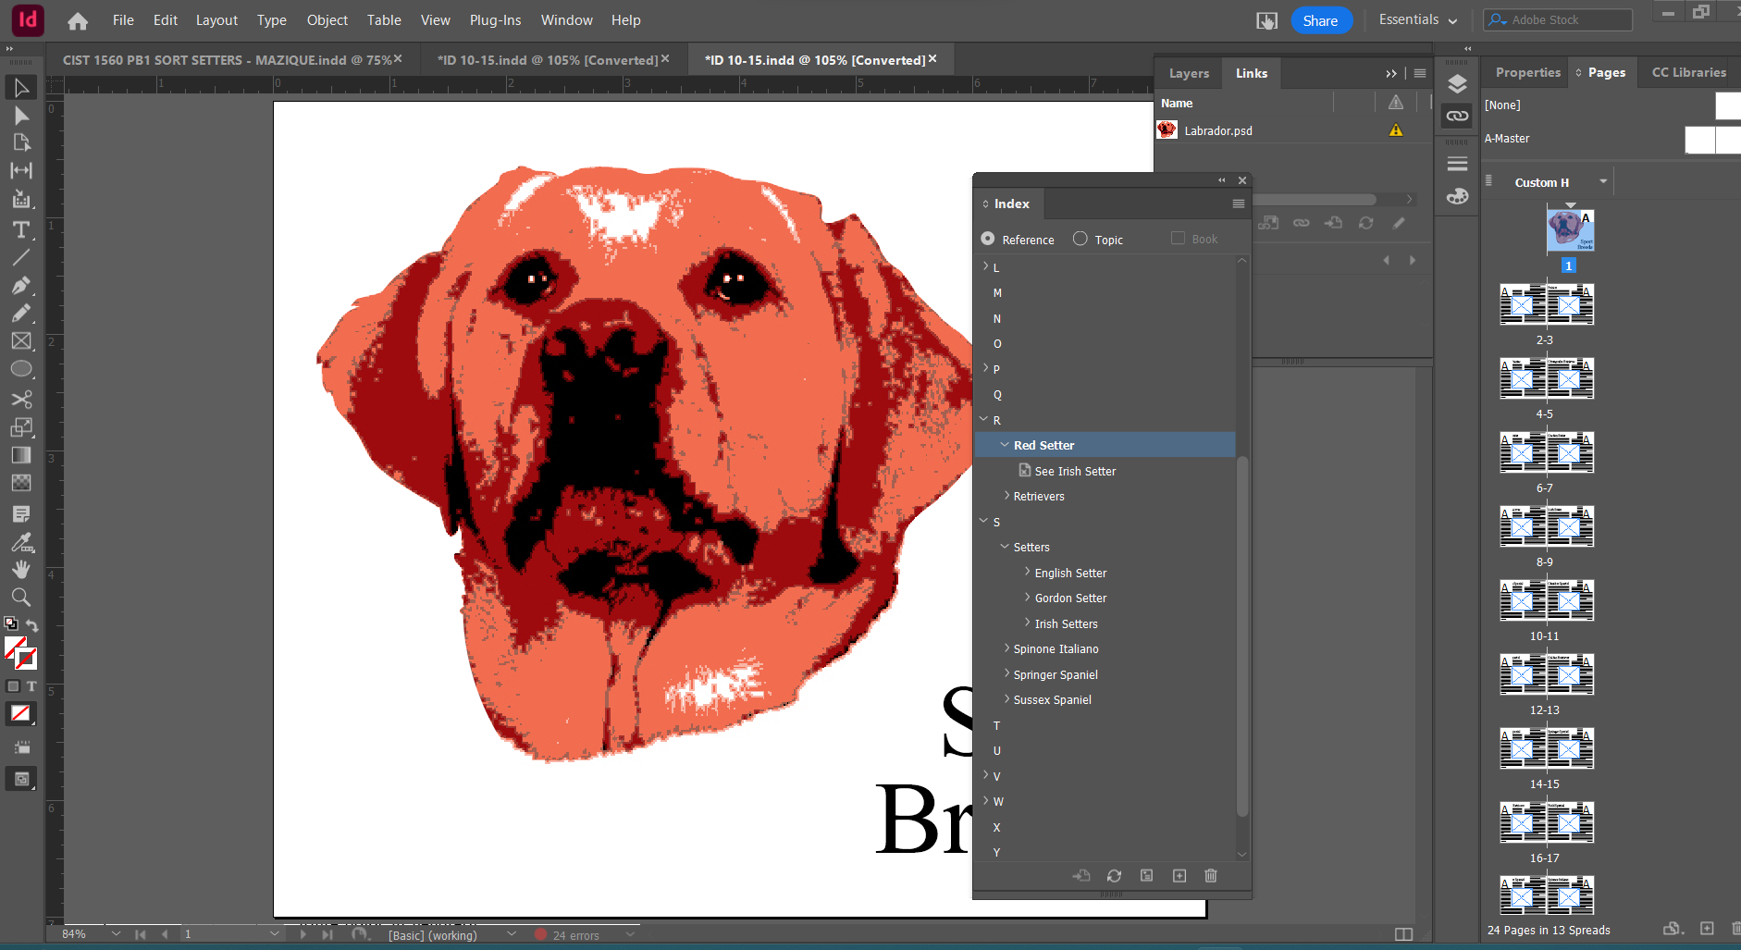Image resolution: width=1741 pixels, height=950 pixels.
Task: Select the Hand tool
Action: coord(20,570)
